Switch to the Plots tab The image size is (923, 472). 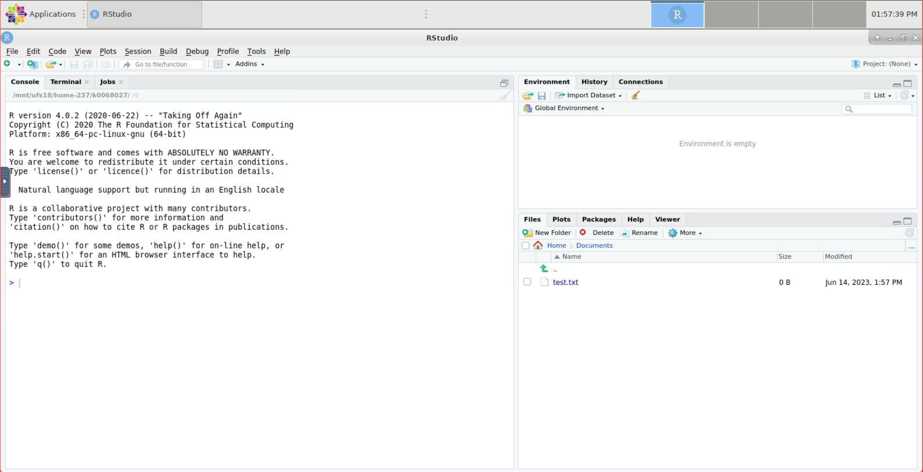(561, 219)
